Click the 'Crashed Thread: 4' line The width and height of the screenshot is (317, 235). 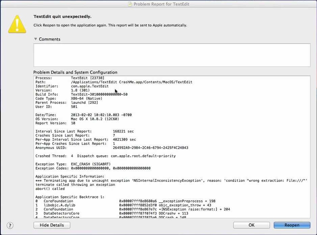pyautogui.click(x=106, y=156)
